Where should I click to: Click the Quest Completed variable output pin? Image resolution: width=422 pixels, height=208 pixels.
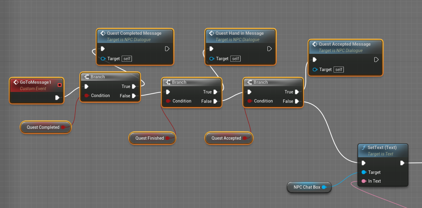(x=63, y=127)
